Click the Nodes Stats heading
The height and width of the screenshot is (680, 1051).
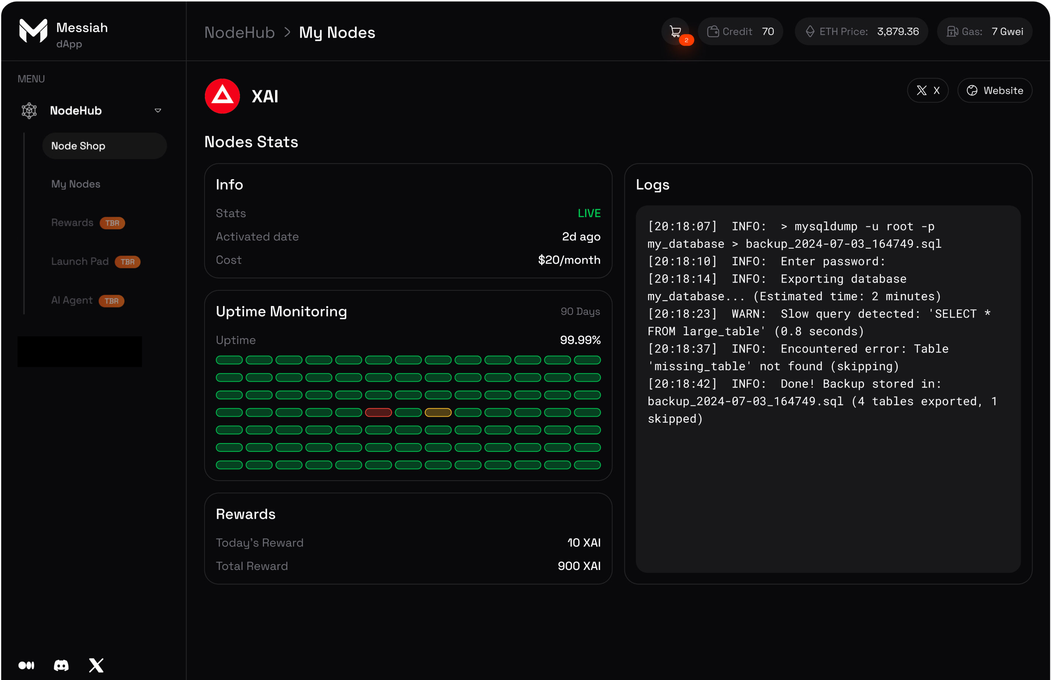tap(251, 141)
